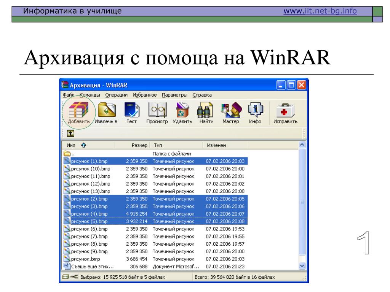Click the icon of рисунок (13).bmp
The width and height of the screenshot is (390, 292).
(67, 191)
